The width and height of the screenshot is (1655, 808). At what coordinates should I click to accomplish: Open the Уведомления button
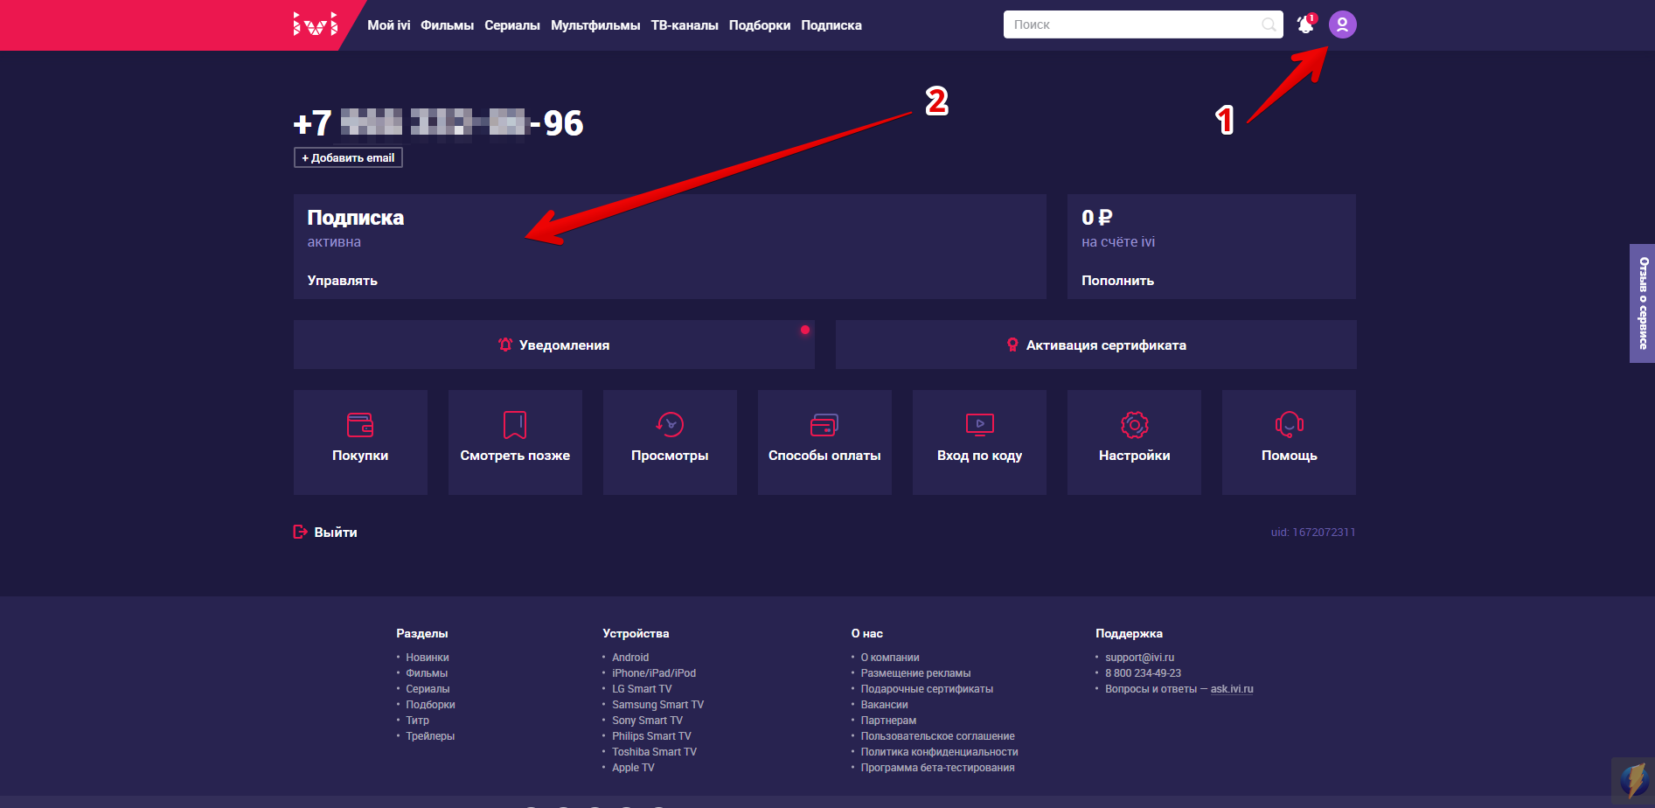[554, 345]
